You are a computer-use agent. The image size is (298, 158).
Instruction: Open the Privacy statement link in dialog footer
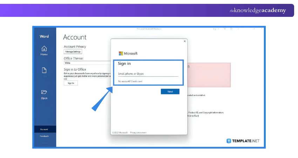138,132
